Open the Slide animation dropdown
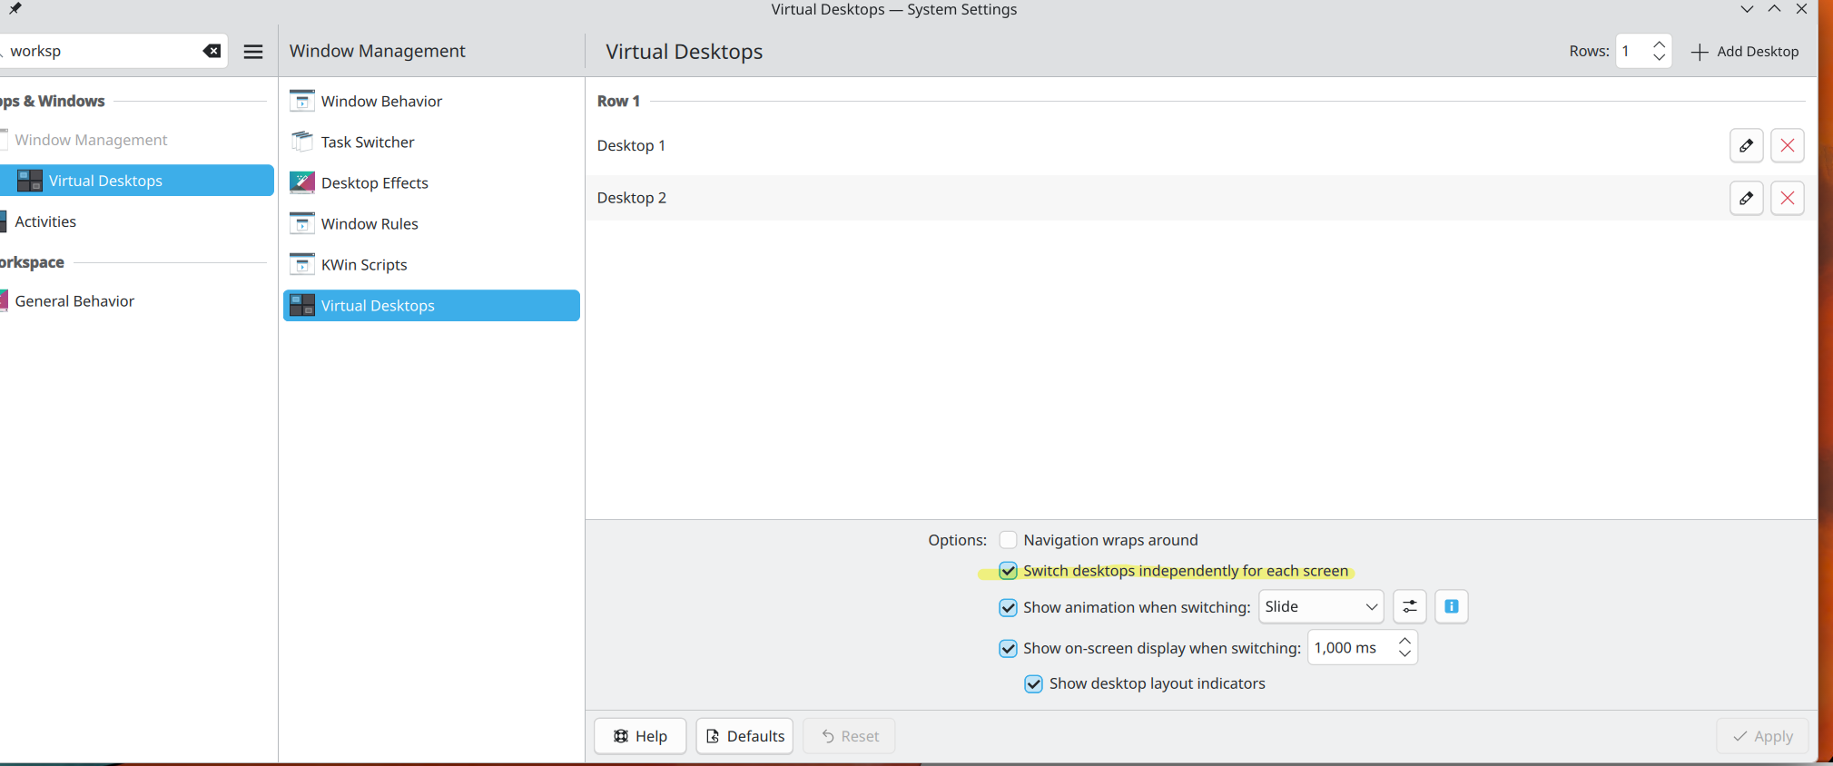Image resolution: width=1833 pixels, height=766 pixels. click(x=1320, y=606)
